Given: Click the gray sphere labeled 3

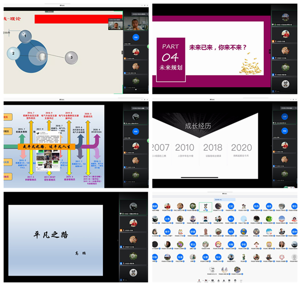Looking at the screenshot, I should (x=71, y=57).
